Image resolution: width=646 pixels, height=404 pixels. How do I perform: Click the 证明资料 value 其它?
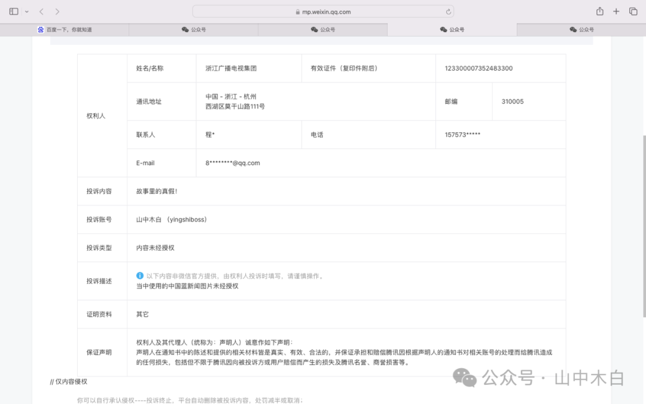click(x=142, y=314)
